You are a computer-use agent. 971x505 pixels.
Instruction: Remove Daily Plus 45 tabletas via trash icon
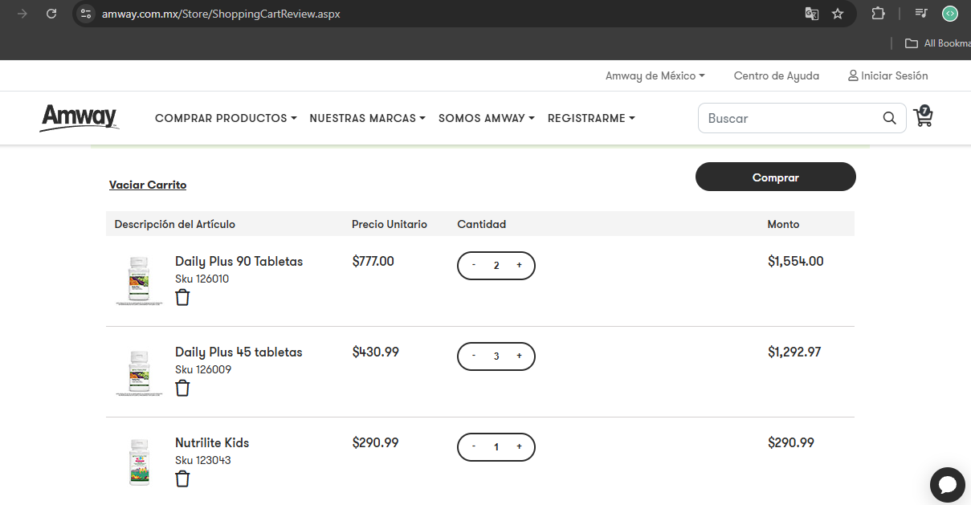tap(183, 389)
